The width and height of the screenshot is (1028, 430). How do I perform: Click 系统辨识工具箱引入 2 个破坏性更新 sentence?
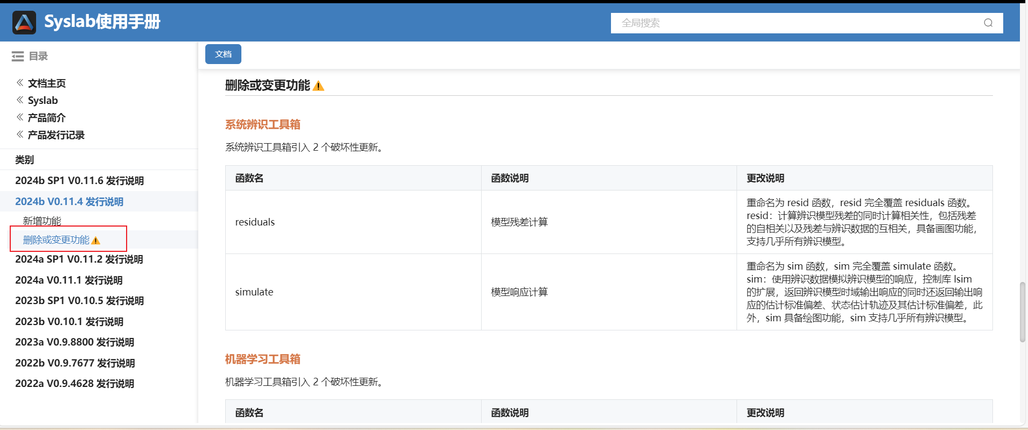(305, 147)
